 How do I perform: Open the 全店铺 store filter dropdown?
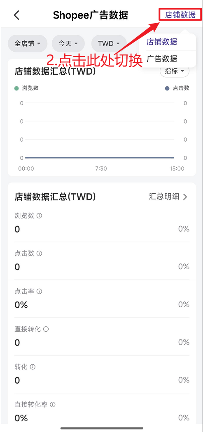(28, 43)
